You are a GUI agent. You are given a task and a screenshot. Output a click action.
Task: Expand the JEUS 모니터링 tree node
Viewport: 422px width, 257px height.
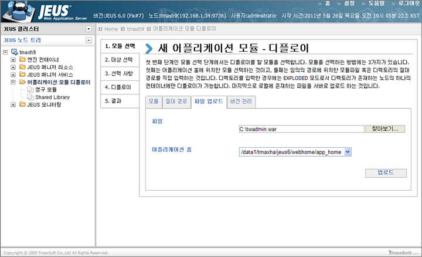[x=13, y=104]
